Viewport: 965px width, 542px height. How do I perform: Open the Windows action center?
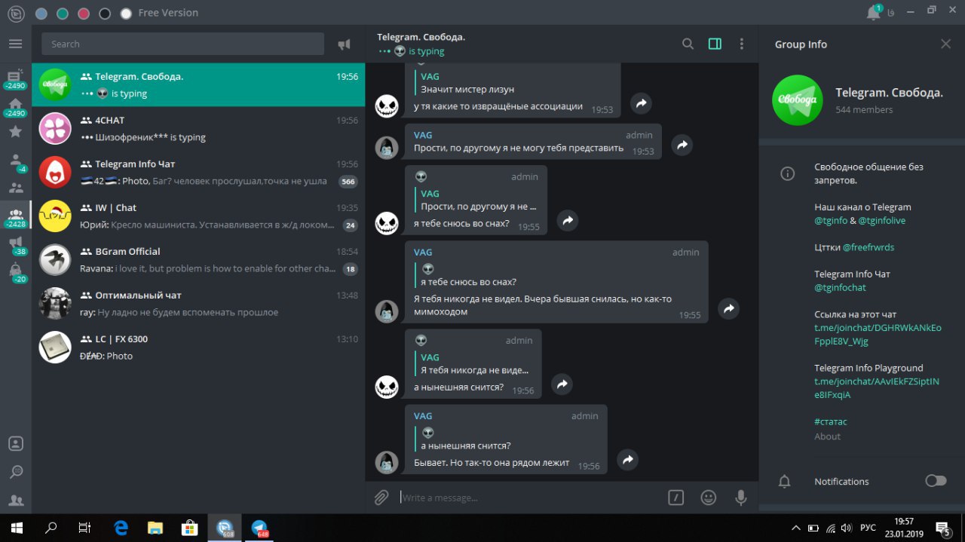943,528
